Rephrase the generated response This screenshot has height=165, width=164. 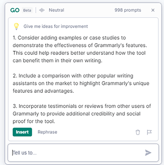click(47, 132)
